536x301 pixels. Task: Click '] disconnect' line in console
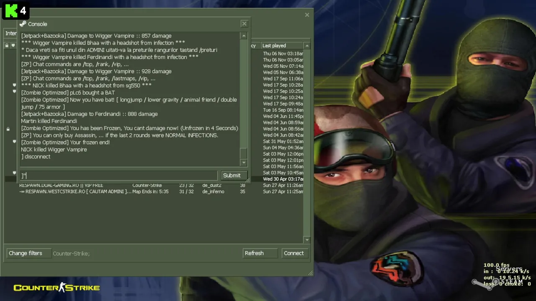coord(36,157)
